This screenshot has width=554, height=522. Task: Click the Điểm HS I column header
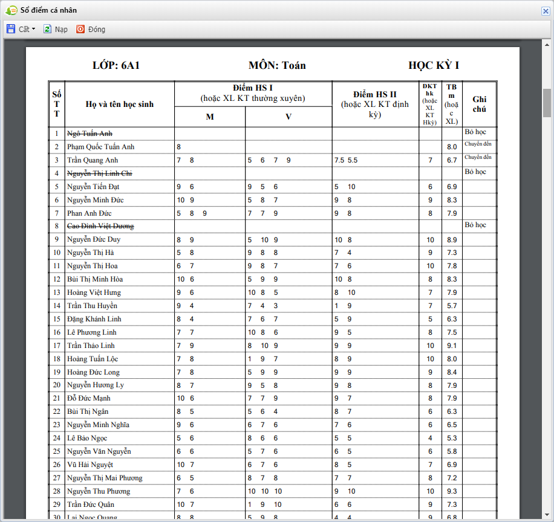(x=253, y=93)
